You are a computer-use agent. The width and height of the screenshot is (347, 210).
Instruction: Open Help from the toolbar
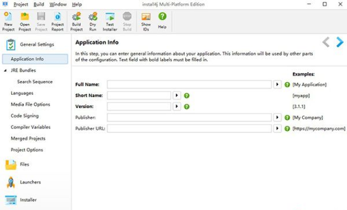162,20
